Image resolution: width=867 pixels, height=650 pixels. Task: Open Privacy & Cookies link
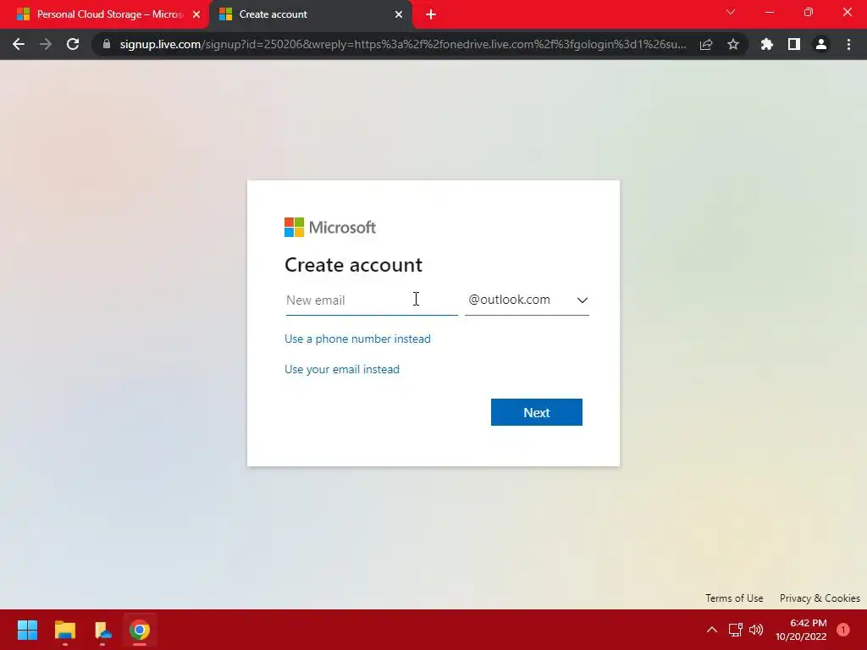(x=820, y=598)
